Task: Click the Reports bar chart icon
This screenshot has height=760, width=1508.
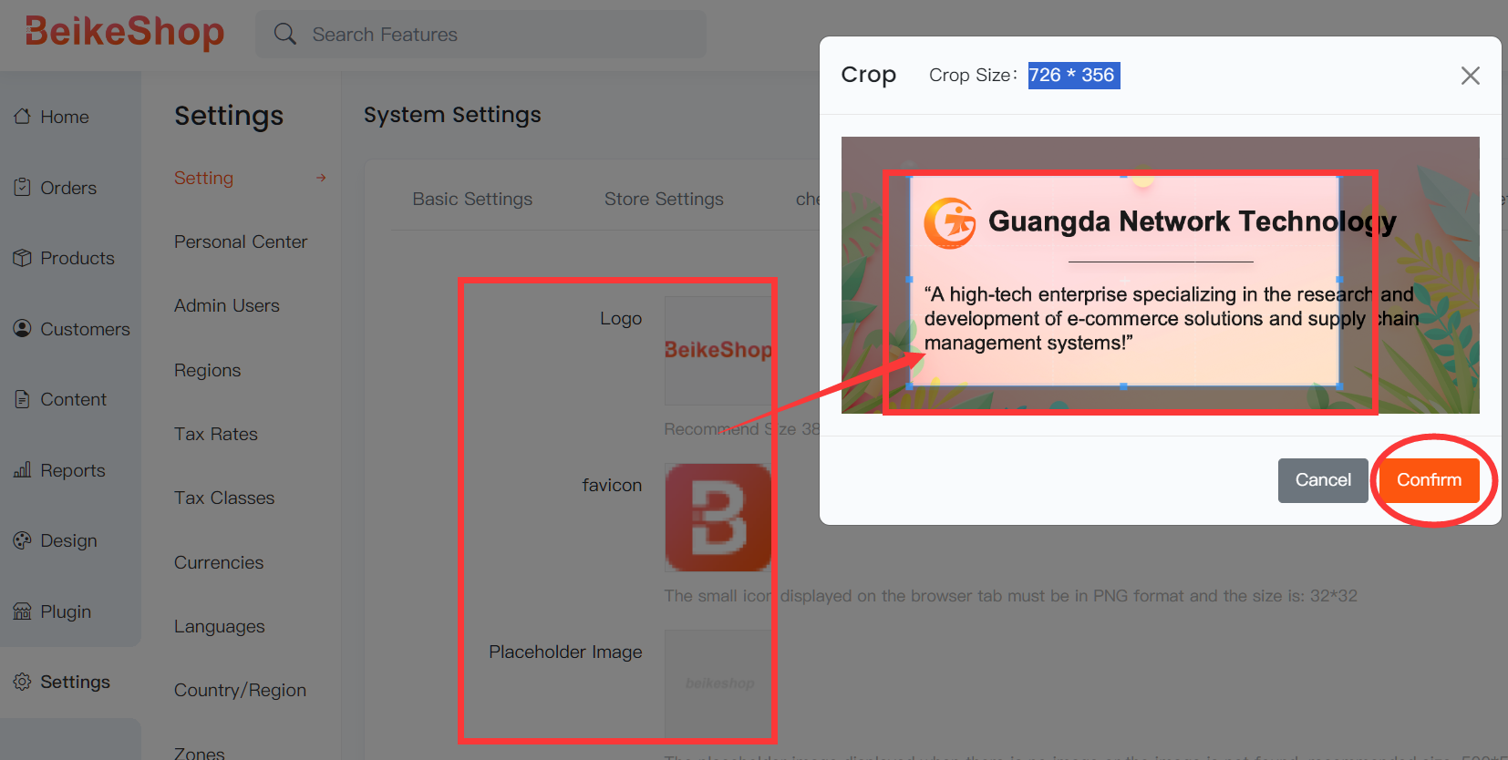Action: point(22,470)
